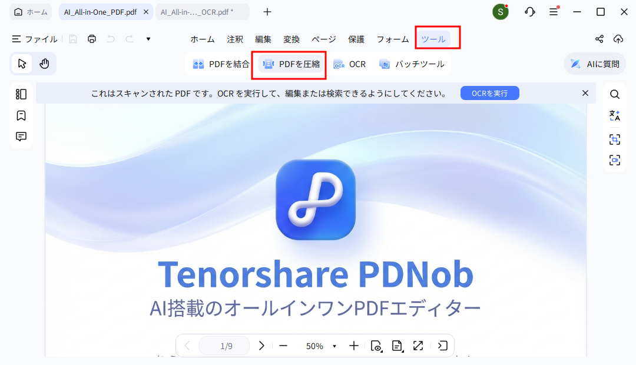Click the save disk icon
Image resolution: width=636 pixels, height=365 pixels.
(x=73, y=39)
